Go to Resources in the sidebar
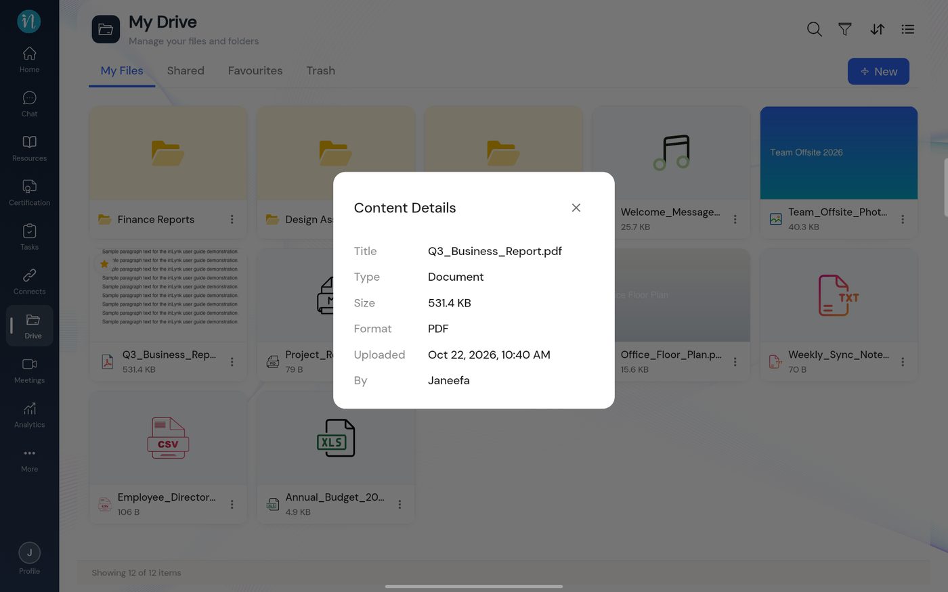 click(x=29, y=149)
